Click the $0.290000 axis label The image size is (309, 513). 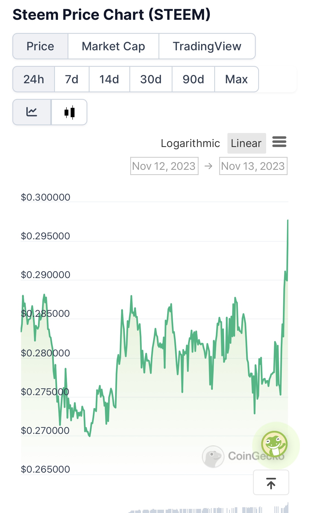tap(46, 275)
